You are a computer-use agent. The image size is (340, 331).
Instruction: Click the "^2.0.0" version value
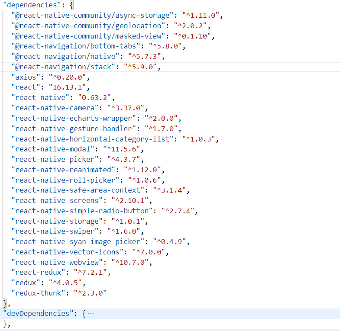coord(161,118)
